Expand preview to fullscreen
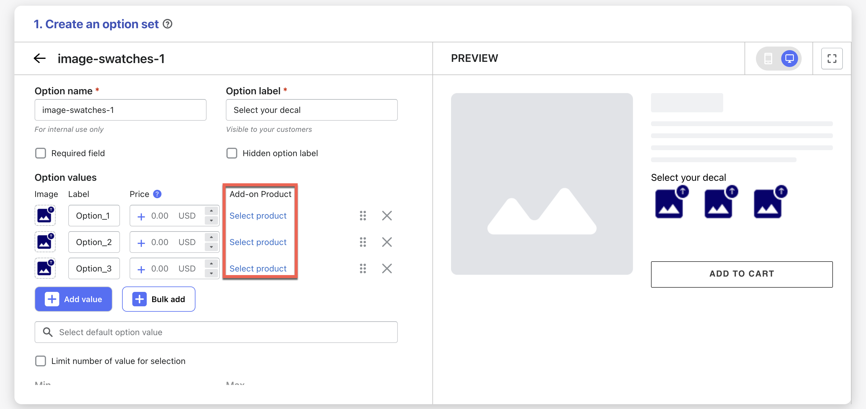866x409 pixels. (831, 59)
